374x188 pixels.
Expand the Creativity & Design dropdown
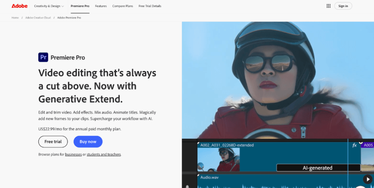[49, 6]
